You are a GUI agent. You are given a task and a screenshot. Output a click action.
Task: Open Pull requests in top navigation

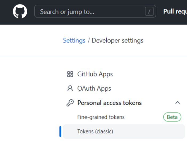click(x=175, y=11)
